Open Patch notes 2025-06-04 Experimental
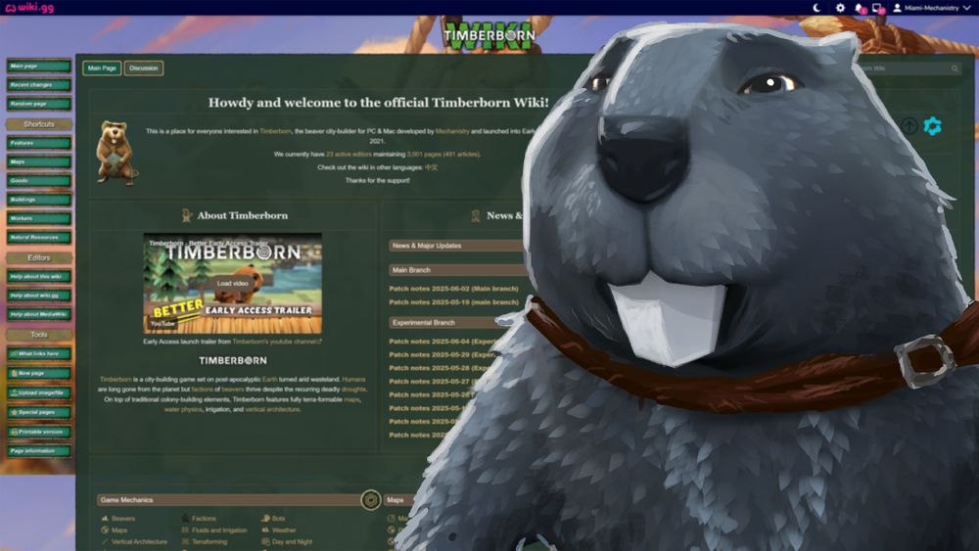 443,342
